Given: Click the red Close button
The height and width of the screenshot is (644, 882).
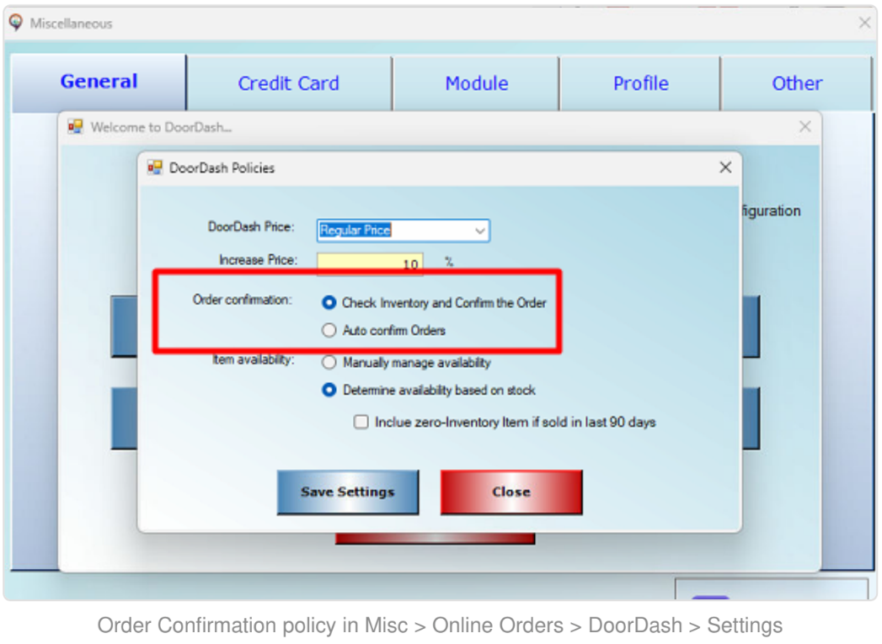Looking at the screenshot, I should click(511, 492).
